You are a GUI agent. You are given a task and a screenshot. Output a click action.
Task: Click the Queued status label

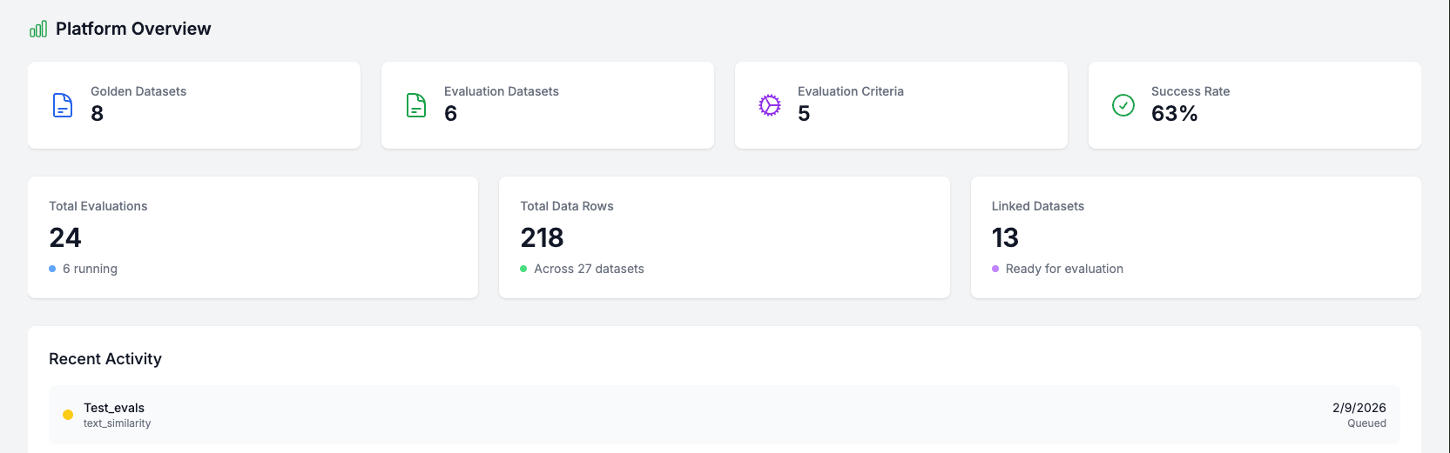pyautogui.click(x=1366, y=423)
